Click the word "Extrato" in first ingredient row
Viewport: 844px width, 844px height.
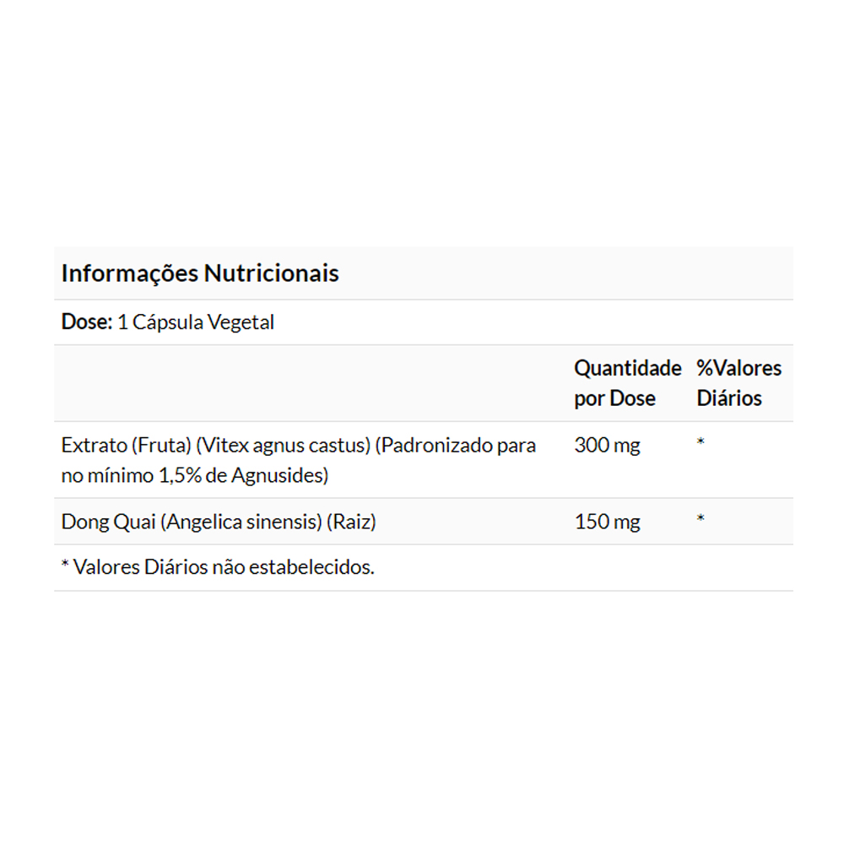pyautogui.click(x=92, y=445)
